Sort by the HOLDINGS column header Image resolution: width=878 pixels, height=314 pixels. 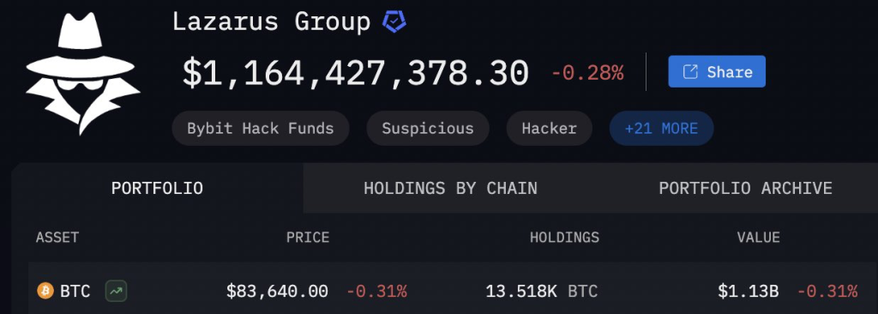564,237
